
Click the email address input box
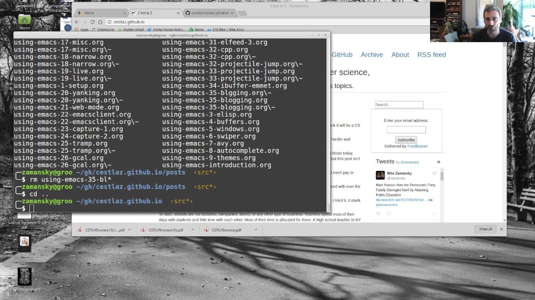coord(406,130)
